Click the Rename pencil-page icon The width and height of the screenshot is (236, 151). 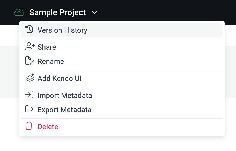[x=29, y=61]
